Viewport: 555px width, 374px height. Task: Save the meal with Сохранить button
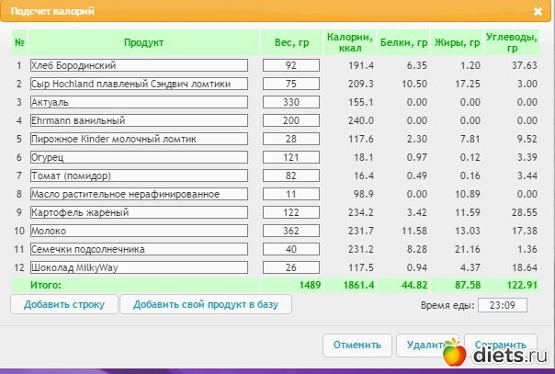[x=501, y=344]
